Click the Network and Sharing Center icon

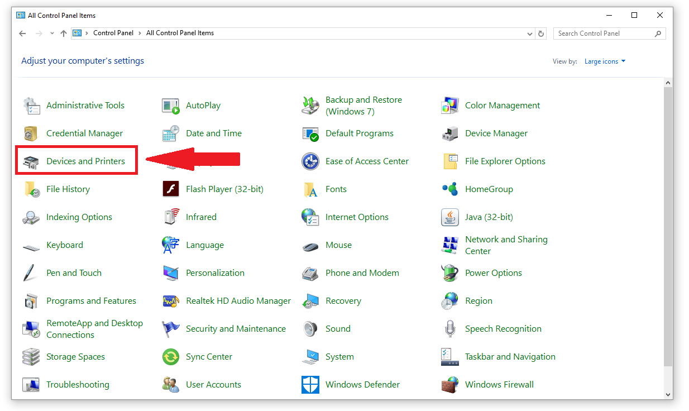450,245
